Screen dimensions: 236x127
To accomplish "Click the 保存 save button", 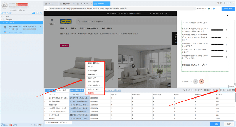I will tap(229, 124).
